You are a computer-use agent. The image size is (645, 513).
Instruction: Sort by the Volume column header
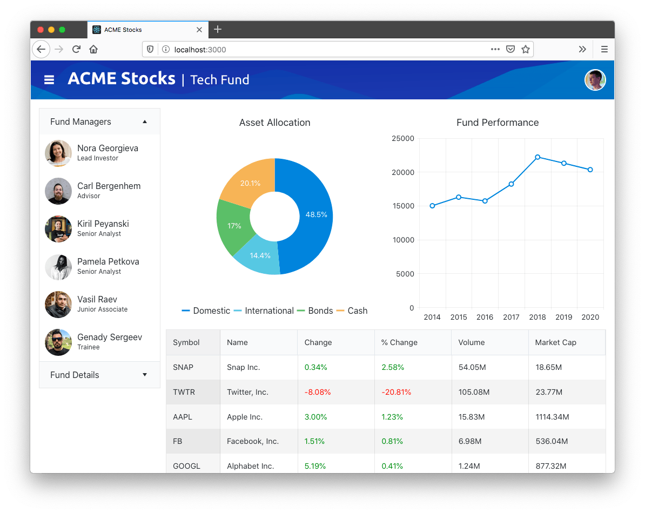[x=490, y=342]
